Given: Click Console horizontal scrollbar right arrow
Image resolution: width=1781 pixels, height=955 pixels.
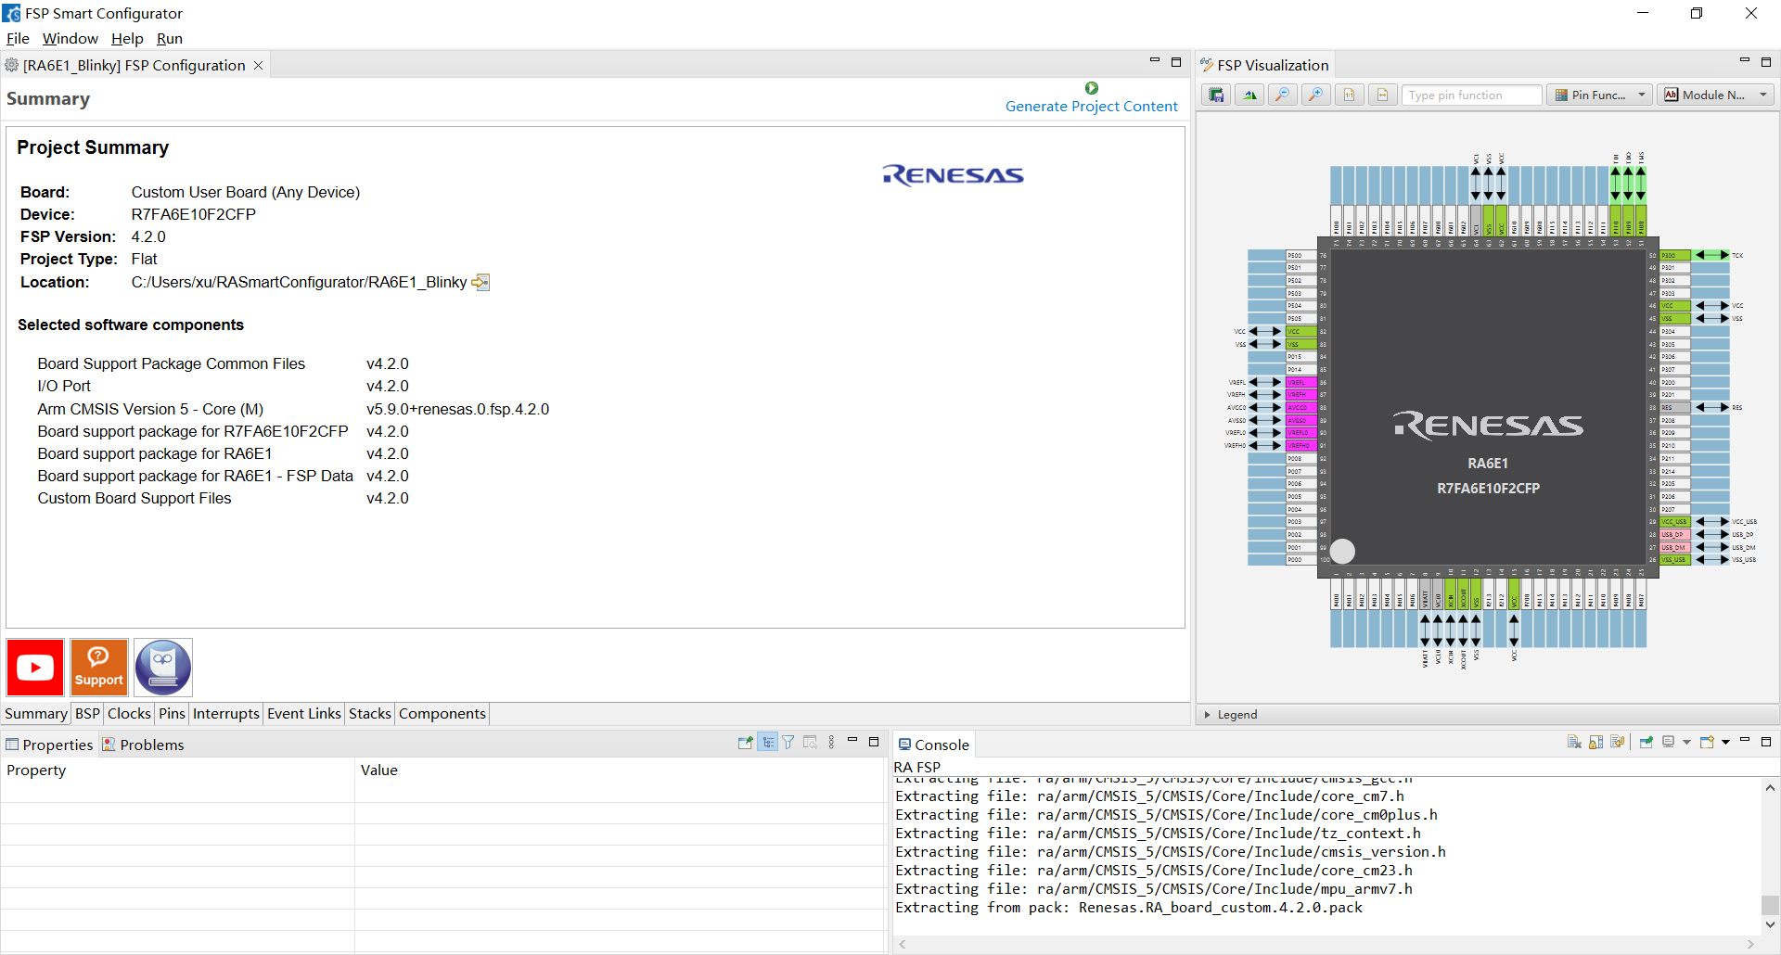Looking at the screenshot, I should pyautogui.click(x=1750, y=944).
